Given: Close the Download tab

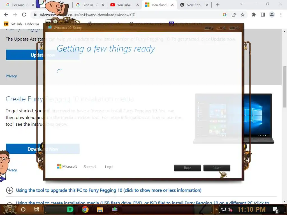Looking at the screenshot, I should [x=172, y=5].
